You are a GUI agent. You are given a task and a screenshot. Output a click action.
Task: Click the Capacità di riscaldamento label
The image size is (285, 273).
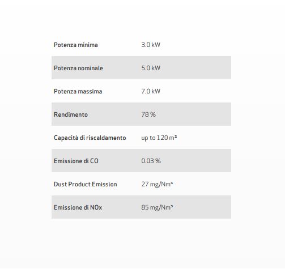(90, 138)
